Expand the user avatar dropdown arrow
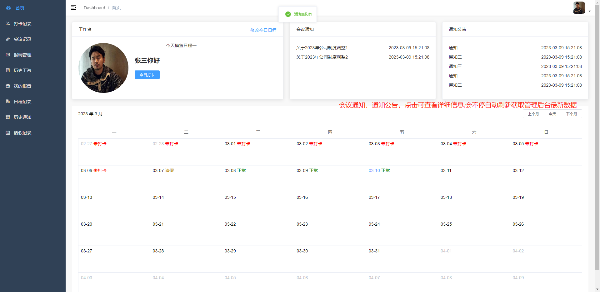The height and width of the screenshot is (292, 600). pyautogui.click(x=589, y=11)
